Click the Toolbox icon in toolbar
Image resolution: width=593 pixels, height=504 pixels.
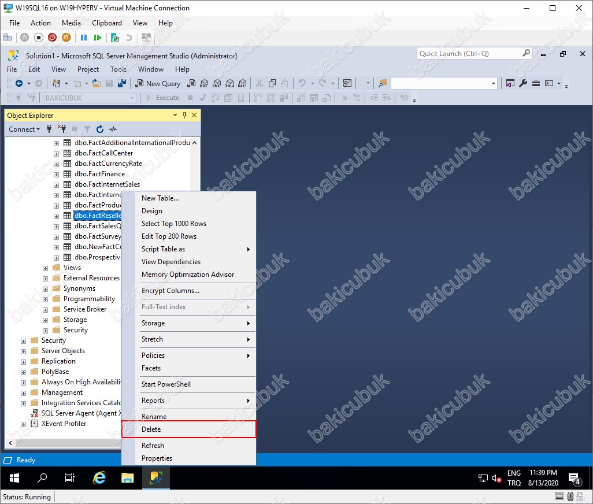(x=536, y=83)
